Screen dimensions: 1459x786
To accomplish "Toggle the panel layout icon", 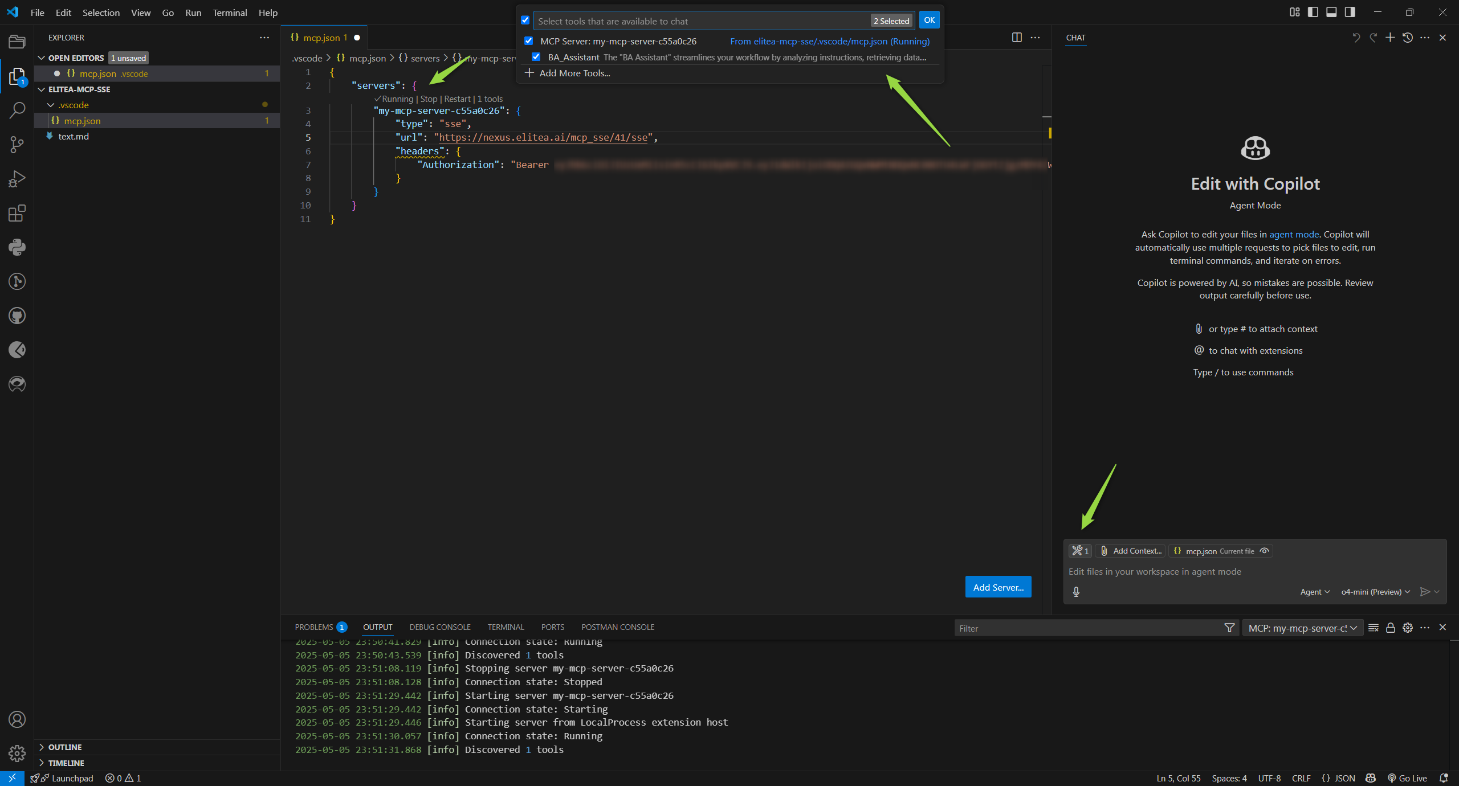I will coord(1331,12).
